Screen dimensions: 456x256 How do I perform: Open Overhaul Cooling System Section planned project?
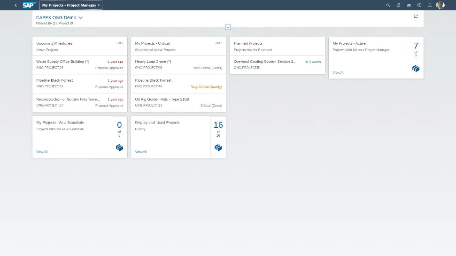(277, 65)
